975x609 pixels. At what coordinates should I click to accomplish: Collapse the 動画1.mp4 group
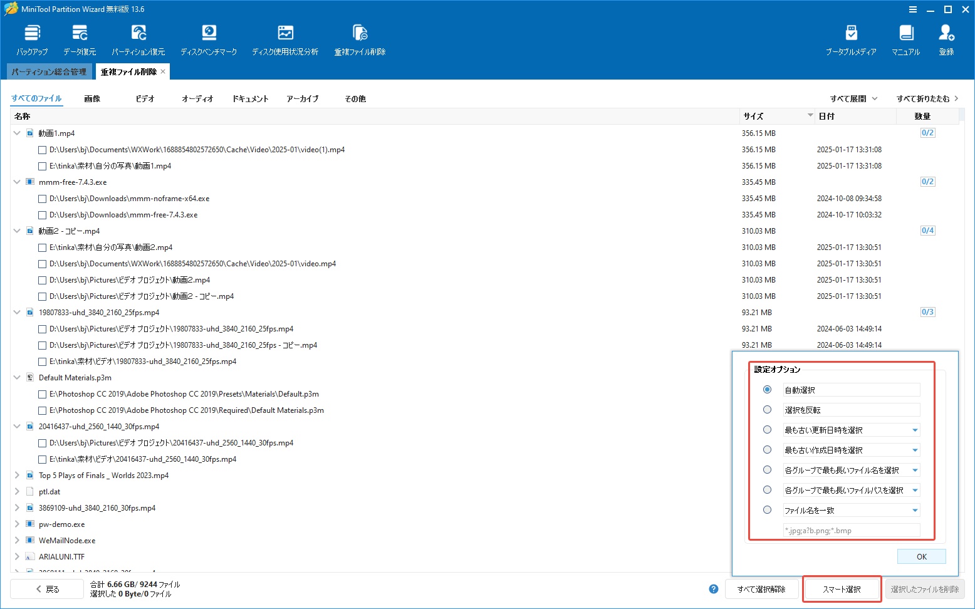(x=17, y=133)
